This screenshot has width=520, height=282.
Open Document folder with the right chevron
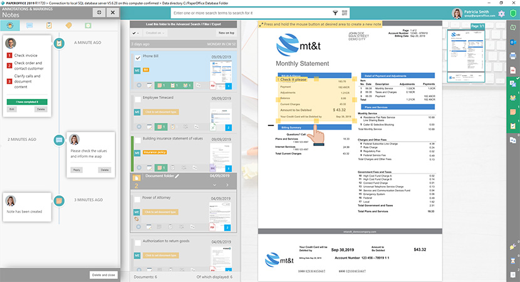click(x=227, y=185)
